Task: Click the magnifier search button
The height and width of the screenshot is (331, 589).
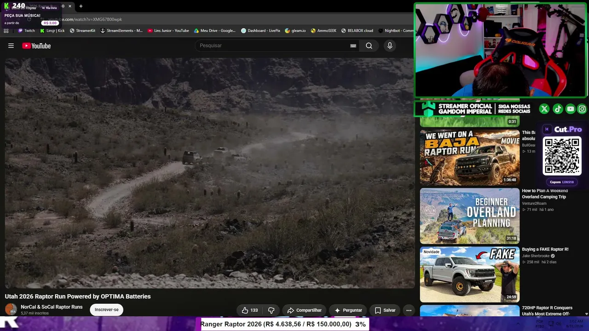Action: [369, 46]
